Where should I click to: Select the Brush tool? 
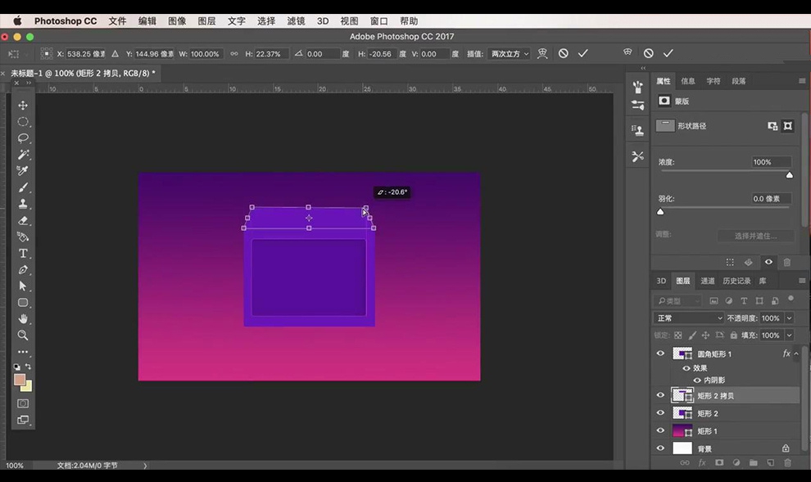tap(23, 187)
